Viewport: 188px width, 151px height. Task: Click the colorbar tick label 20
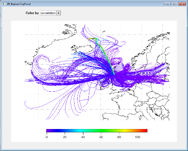[x=65, y=137]
